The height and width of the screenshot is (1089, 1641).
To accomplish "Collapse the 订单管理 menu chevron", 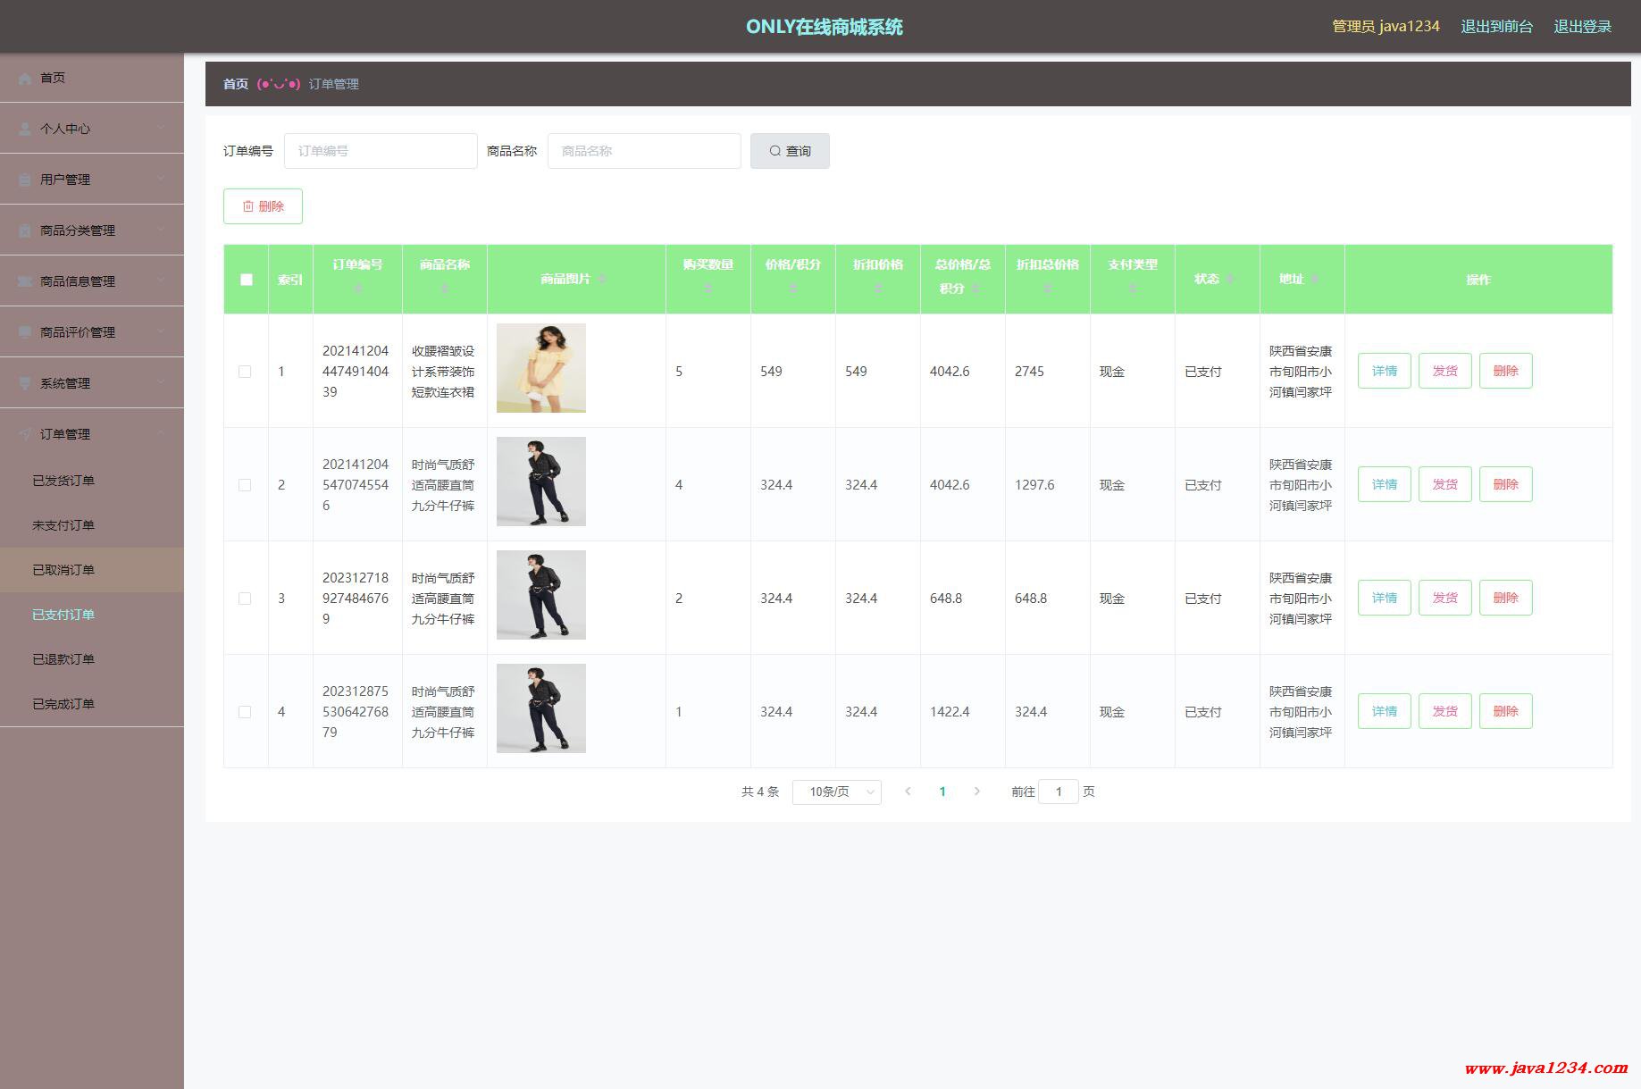I will (x=161, y=434).
